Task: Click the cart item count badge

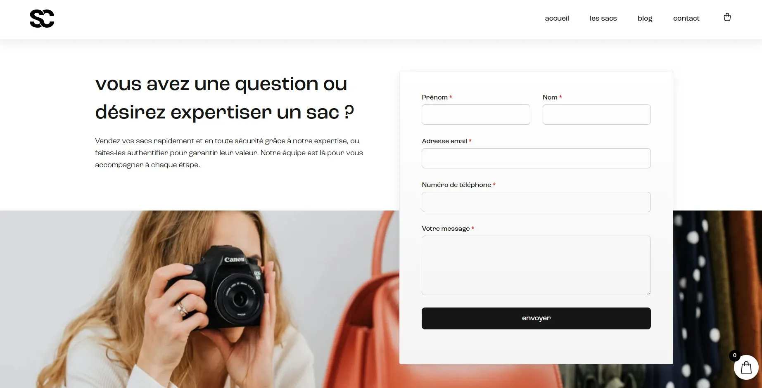Action: pos(734,355)
